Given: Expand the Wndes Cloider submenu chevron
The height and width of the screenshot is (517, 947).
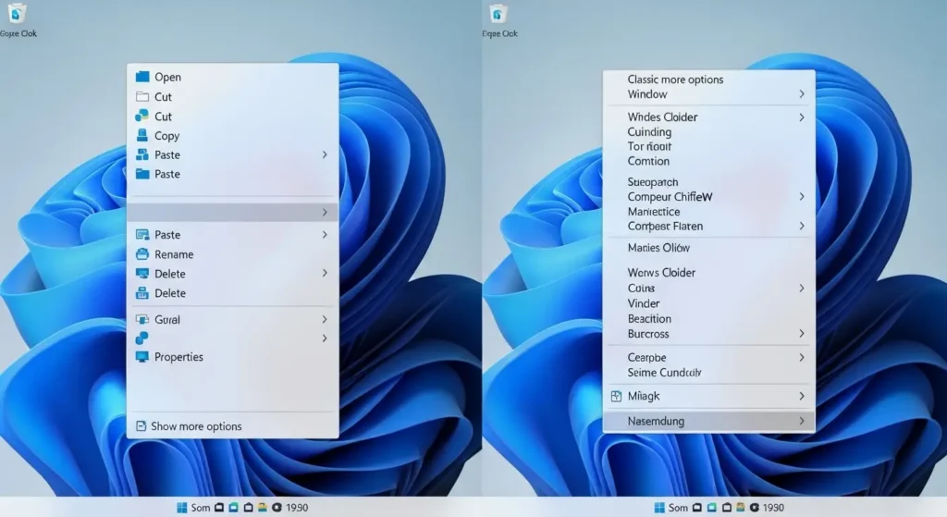Looking at the screenshot, I should coord(802,117).
